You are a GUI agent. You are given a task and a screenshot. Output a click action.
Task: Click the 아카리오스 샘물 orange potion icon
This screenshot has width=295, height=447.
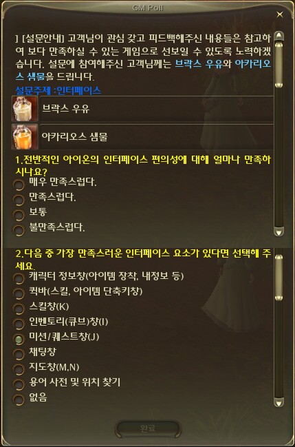(x=25, y=137)
